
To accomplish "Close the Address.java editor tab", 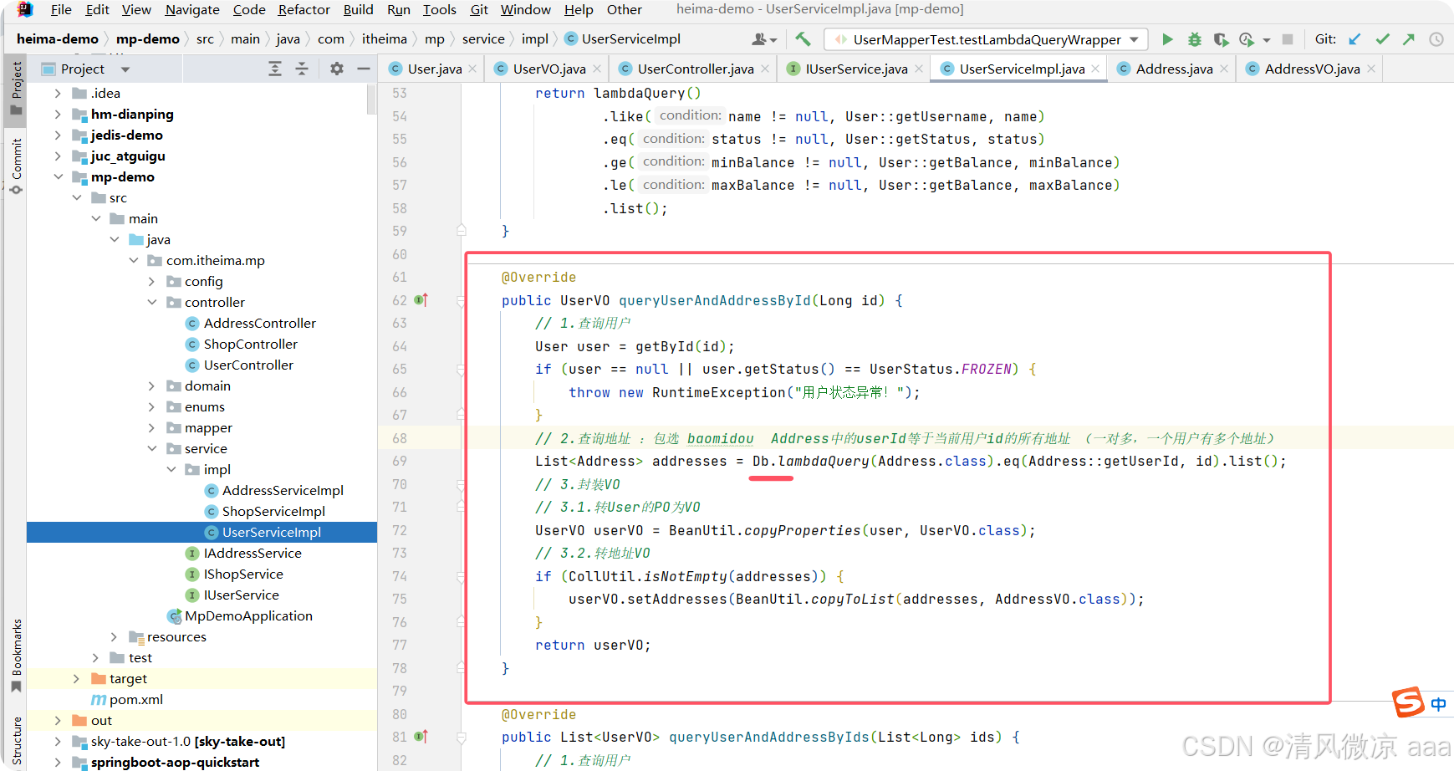I will (x=1224, y=69).
